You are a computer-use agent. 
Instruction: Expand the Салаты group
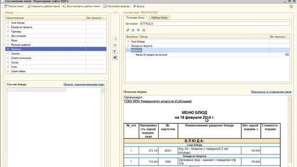pos(8,53)
